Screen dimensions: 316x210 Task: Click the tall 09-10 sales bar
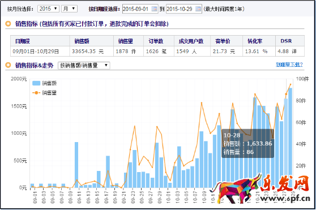click(76, 165)
